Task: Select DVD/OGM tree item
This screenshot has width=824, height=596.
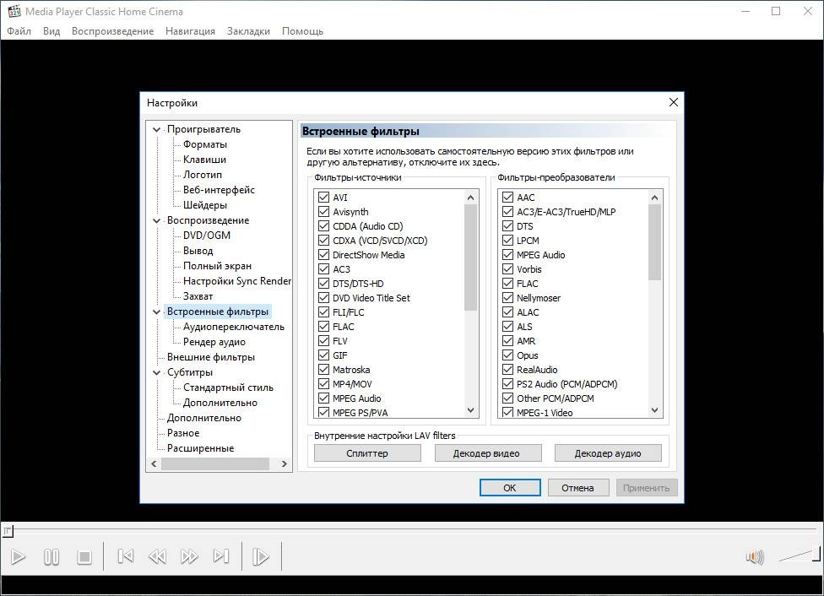Action: [207, 236]
